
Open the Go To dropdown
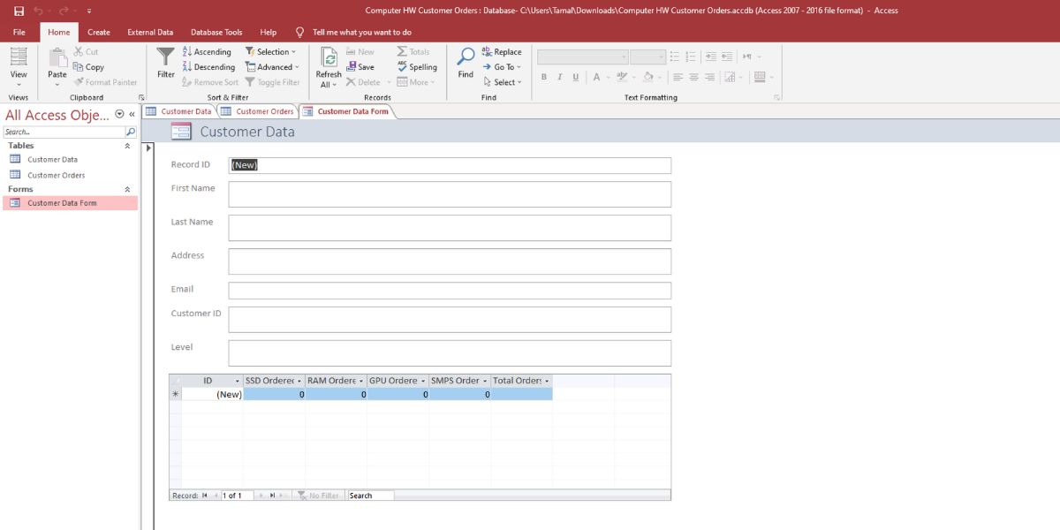pos(502,67)
